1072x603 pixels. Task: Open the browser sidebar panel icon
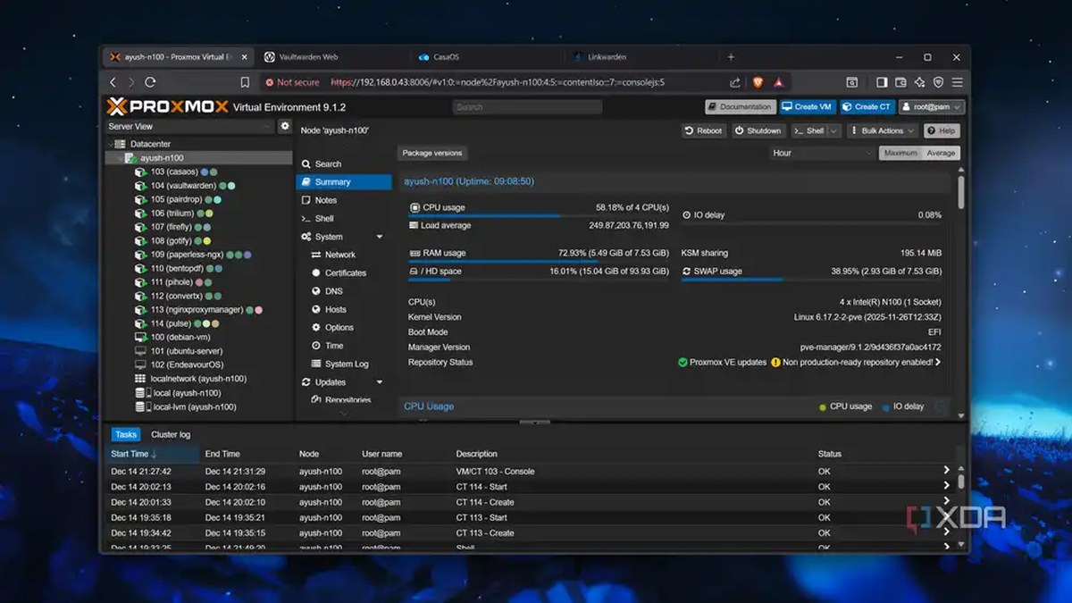(882, 82)
